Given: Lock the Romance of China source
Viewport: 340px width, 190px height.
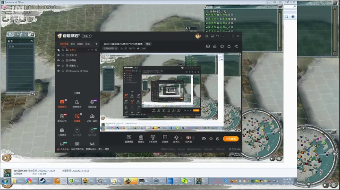Looking at the screenshot, I should point(63,71).
